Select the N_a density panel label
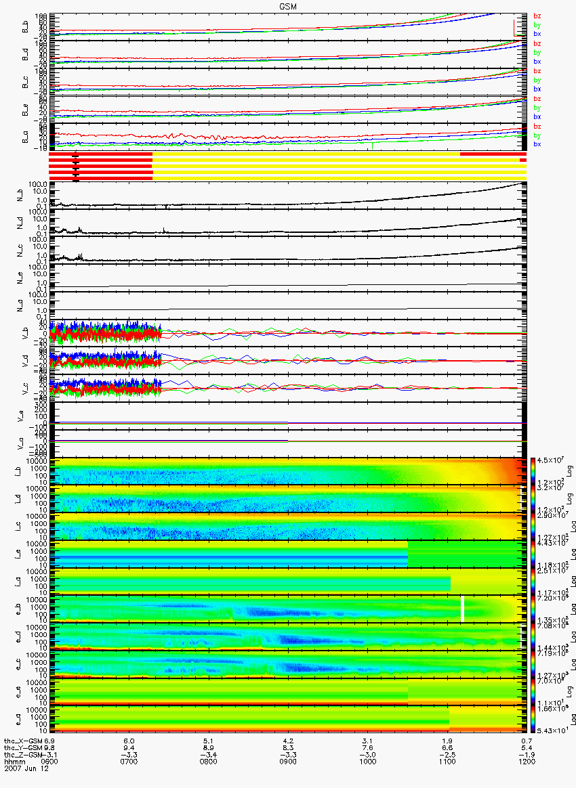This screenshot has width=576, height=788. [20, 307]
